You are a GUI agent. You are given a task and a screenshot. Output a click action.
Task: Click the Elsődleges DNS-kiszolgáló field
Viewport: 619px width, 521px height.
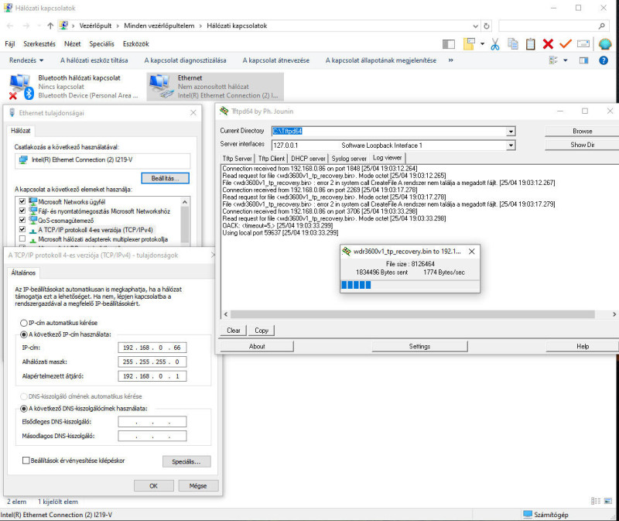[x=152, y=422]
